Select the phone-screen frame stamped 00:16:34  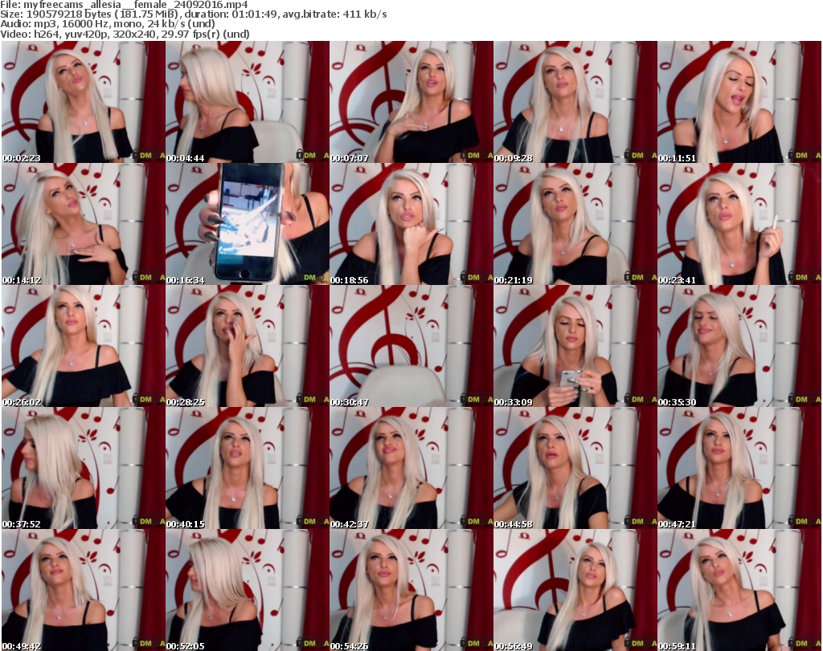(x=248, y=224)
